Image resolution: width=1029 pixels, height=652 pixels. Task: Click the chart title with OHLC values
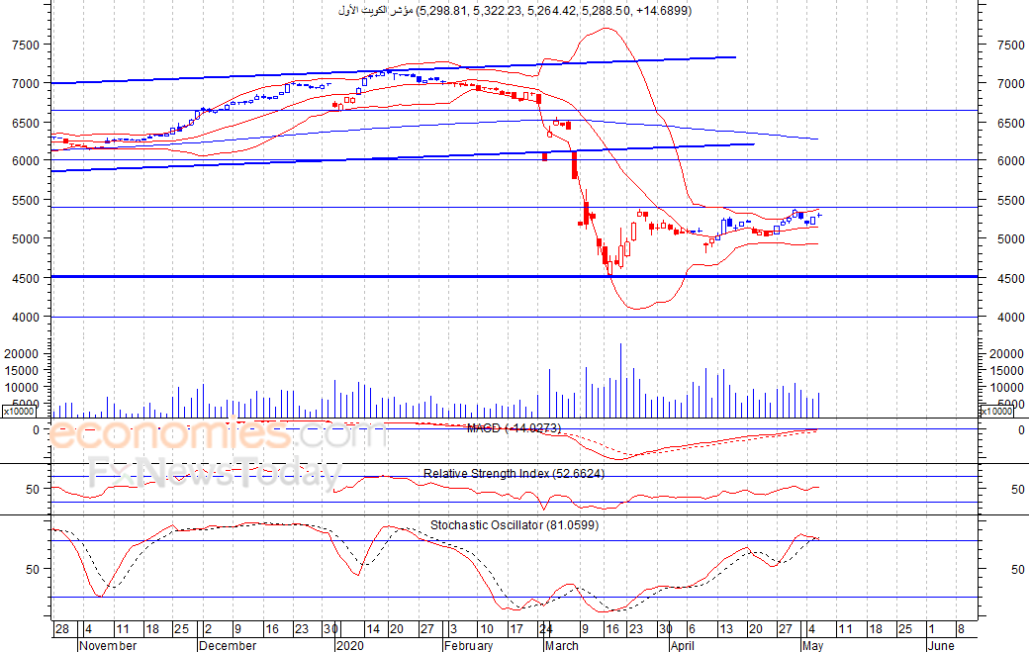tap(515, 11)
